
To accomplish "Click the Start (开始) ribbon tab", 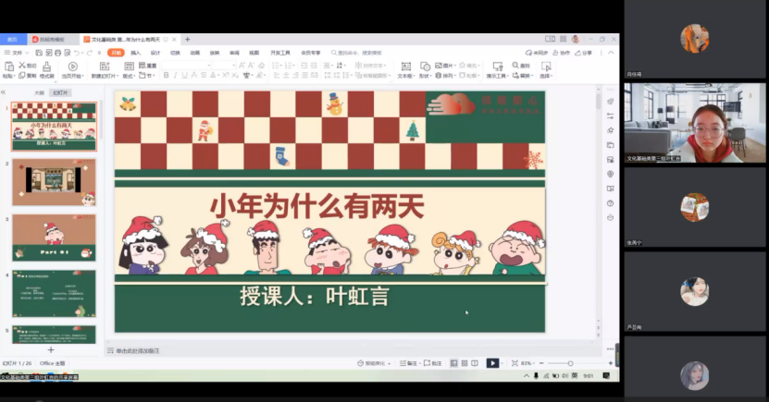I will tap(116, 53).
